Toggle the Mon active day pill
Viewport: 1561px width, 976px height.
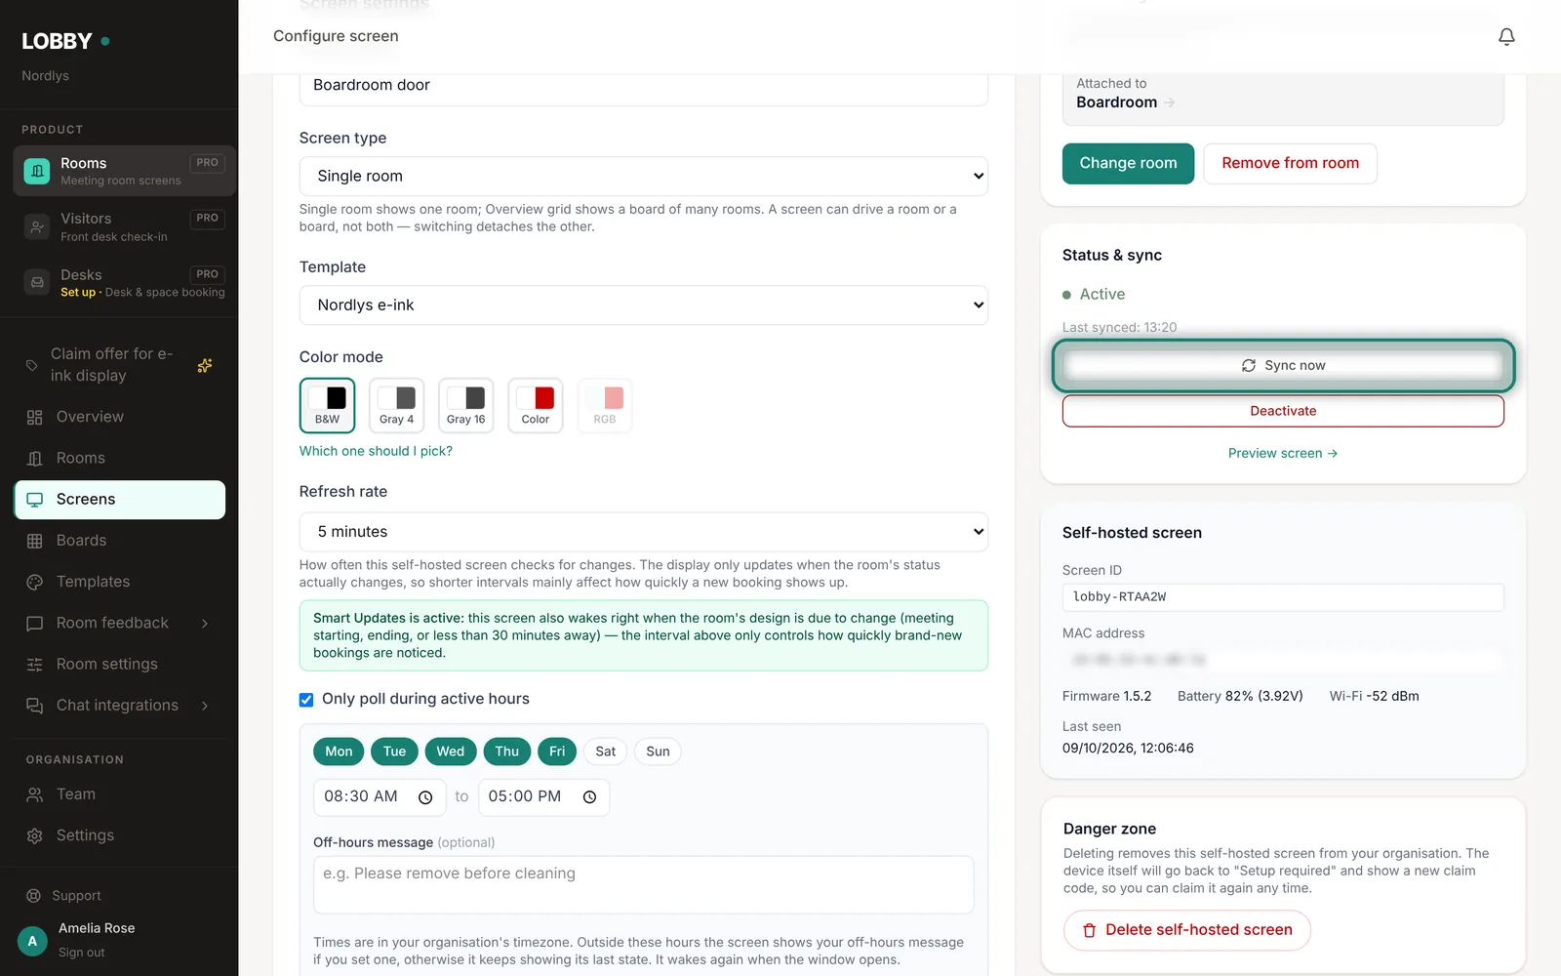click(x=339, y=752)
